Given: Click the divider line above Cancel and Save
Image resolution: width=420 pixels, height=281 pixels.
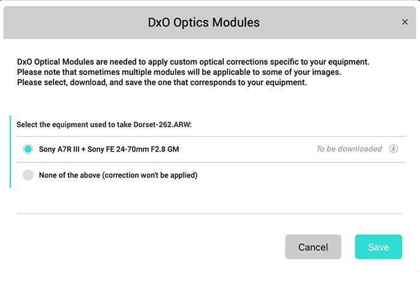Looking at the screenshot, I should point(209,213).
